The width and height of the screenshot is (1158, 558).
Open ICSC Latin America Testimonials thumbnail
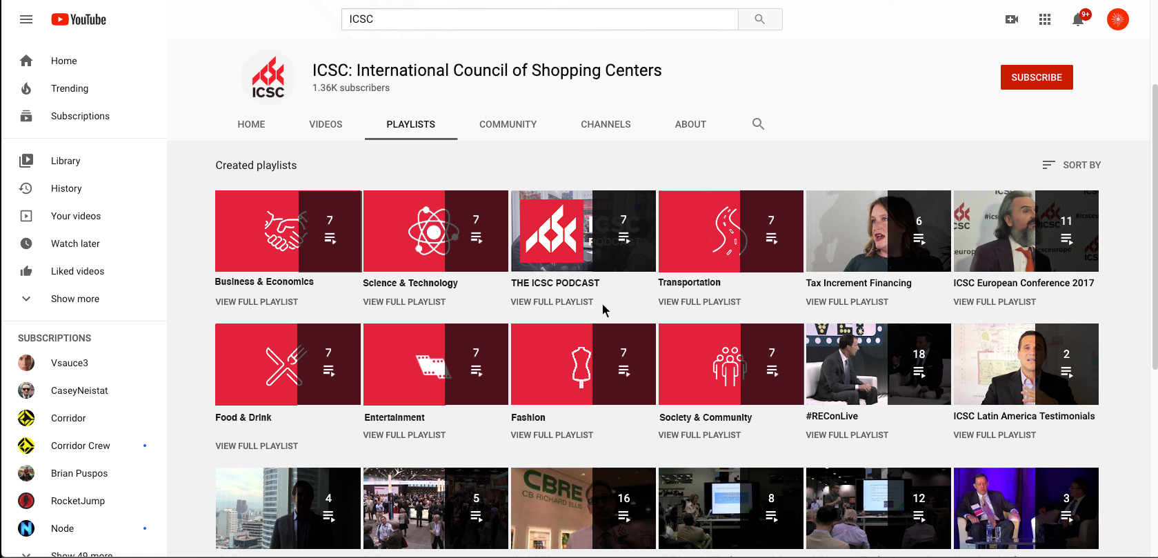1026,364
